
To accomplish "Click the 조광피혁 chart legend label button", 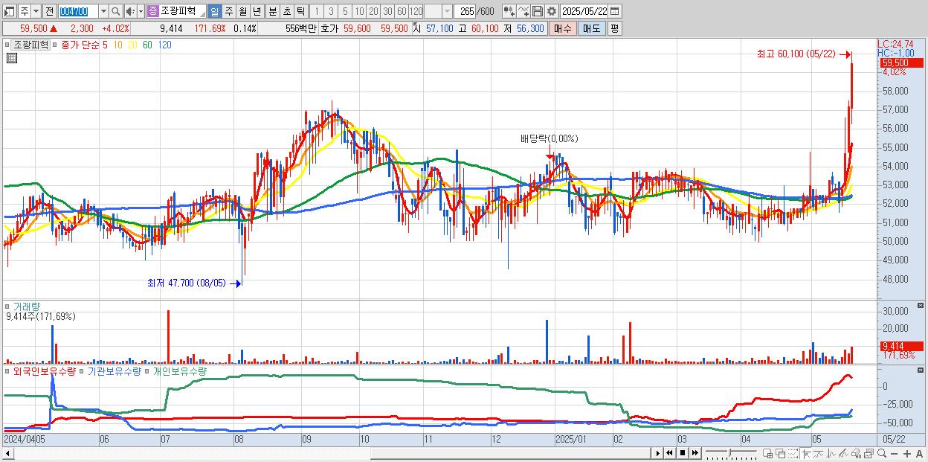I will tap(31, 45).
